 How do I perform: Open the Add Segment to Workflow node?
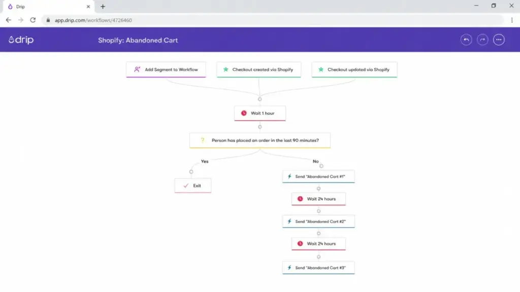pos(166,69)
